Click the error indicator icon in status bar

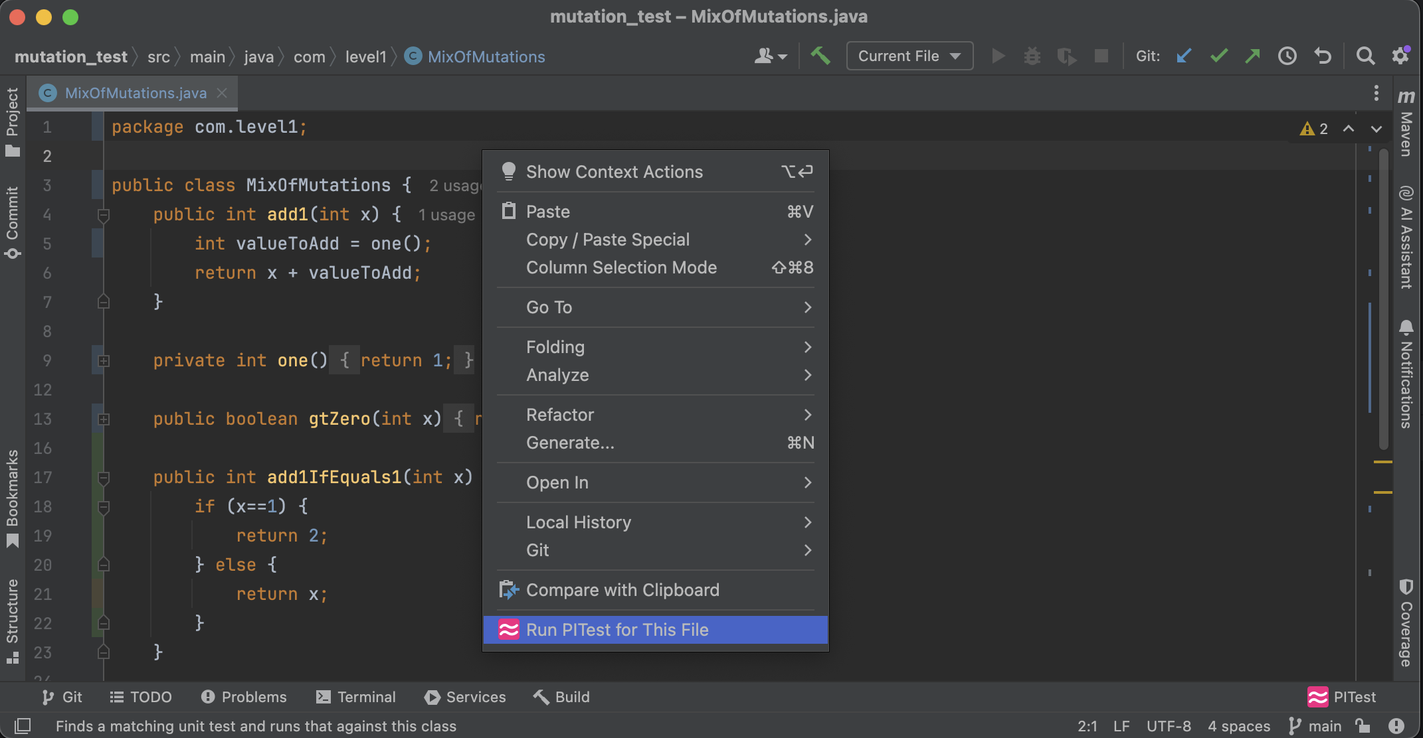pyautogui.click(x=1396, y=726)
